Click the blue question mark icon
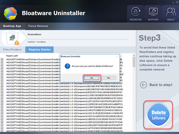This screenshot has height=134, width=179. pos(67,66)
